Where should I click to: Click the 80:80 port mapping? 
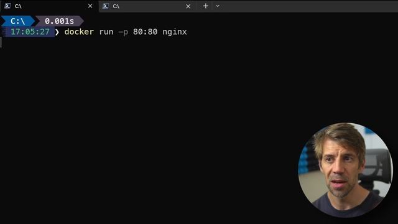pos(145,32)
